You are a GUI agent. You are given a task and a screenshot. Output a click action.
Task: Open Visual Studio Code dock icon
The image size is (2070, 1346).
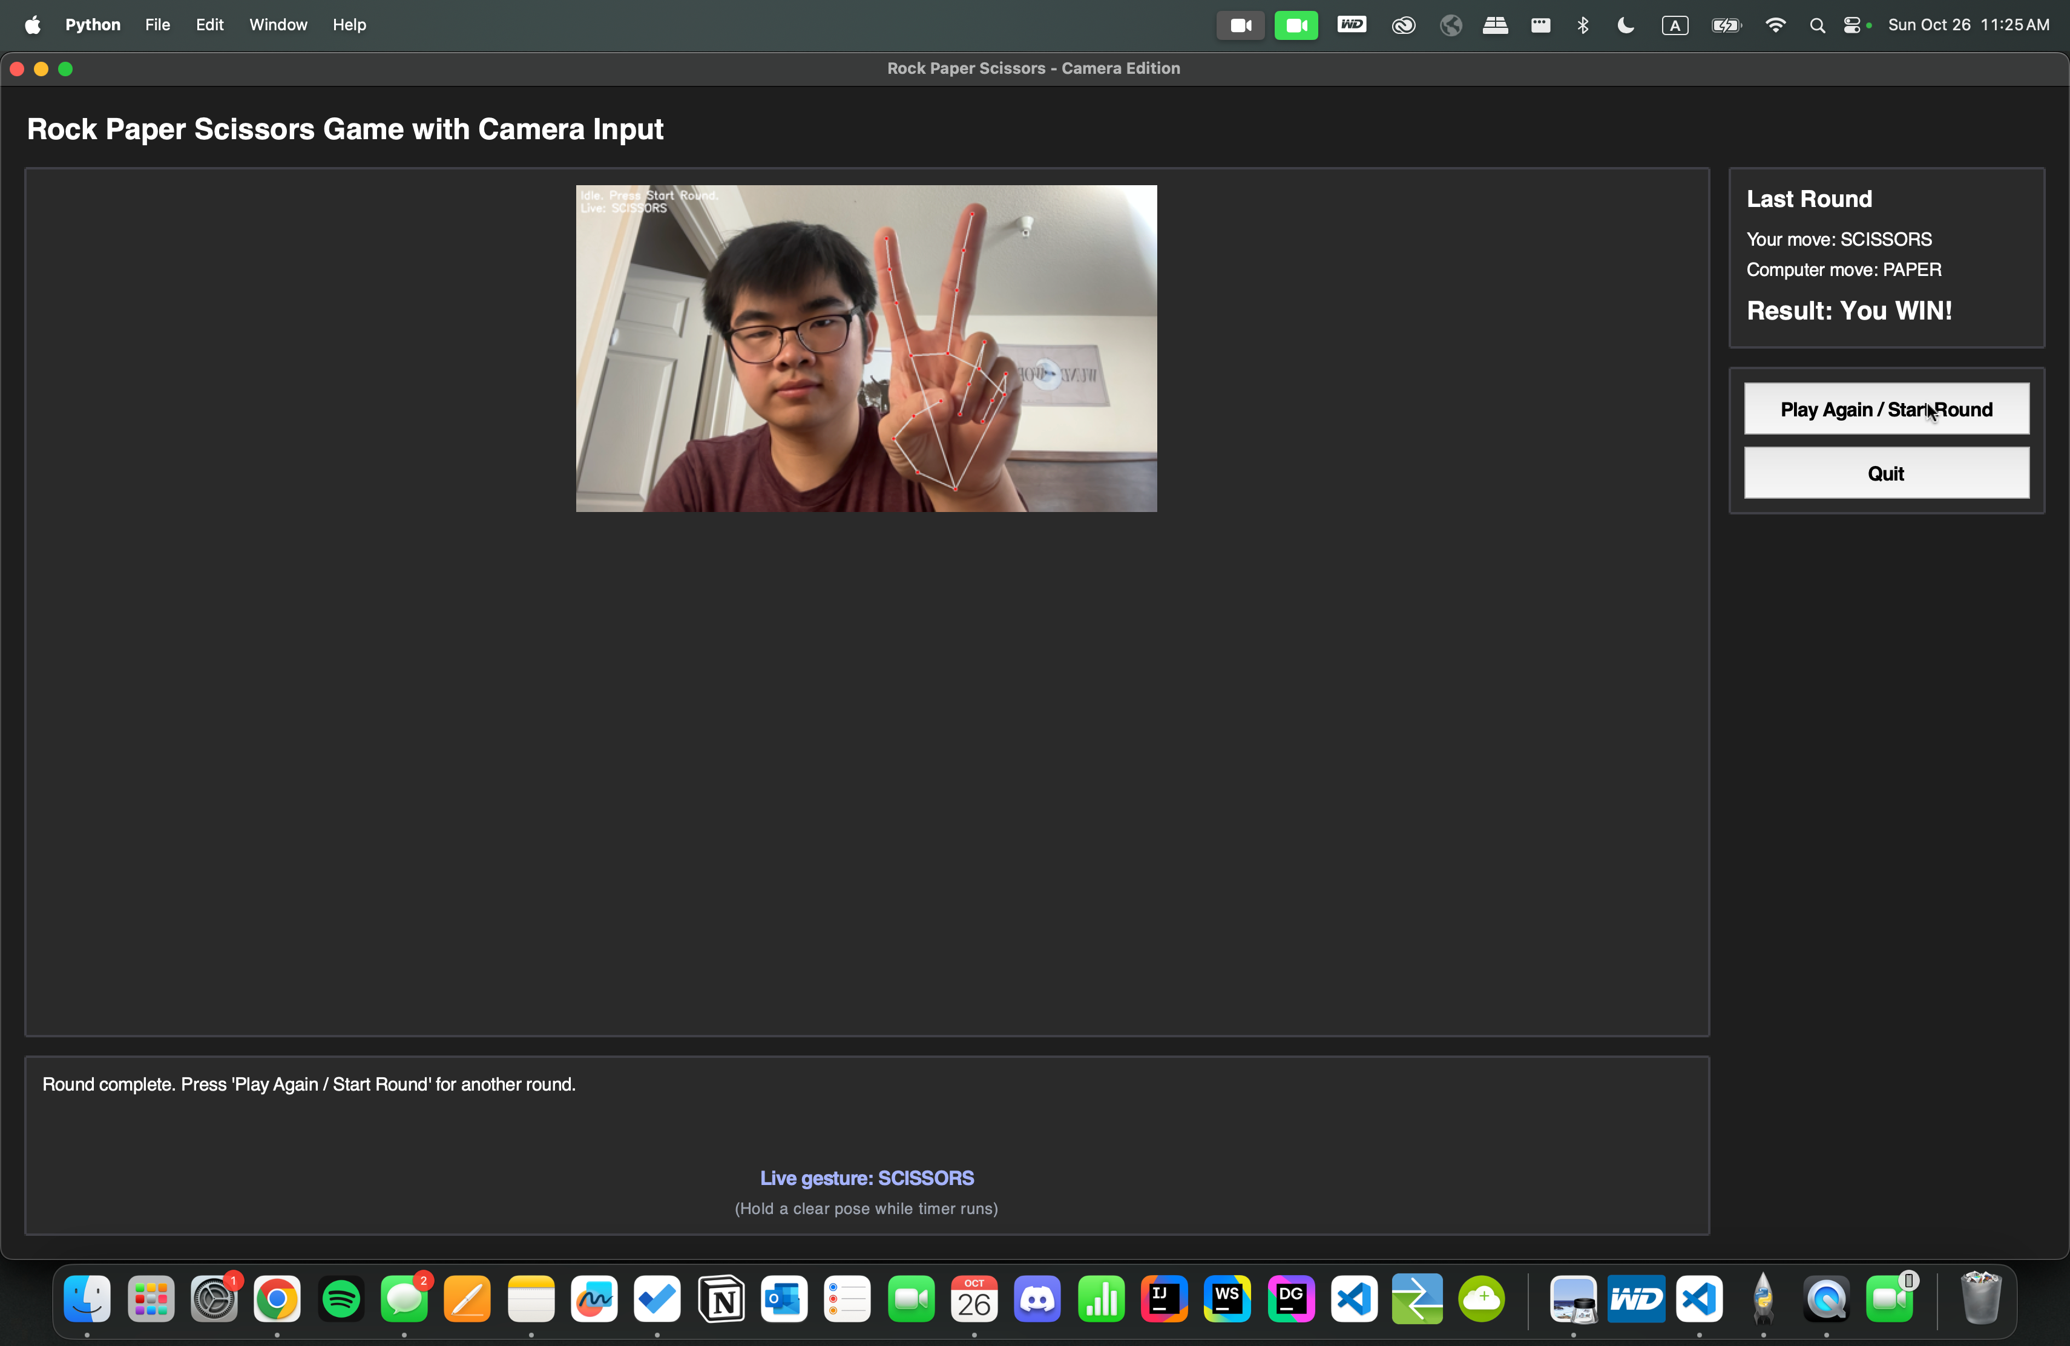(x=1353, y=1299)
